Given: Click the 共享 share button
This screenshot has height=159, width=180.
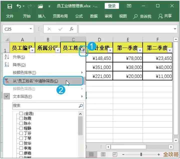Looking at the screenshot, I should (165, 16).
